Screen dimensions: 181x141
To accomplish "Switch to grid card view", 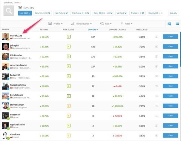I will point(177,24).
